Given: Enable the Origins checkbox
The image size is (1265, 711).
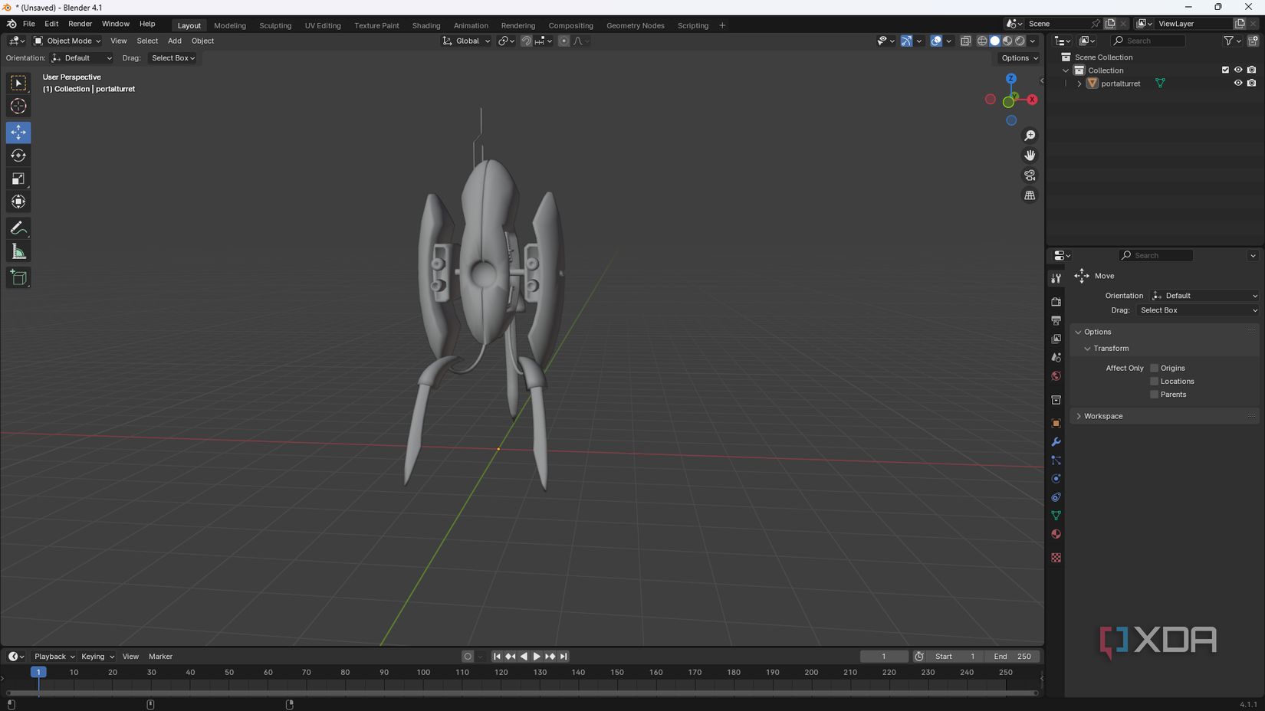Looking at the screenshot, I should pos(1154,368).
